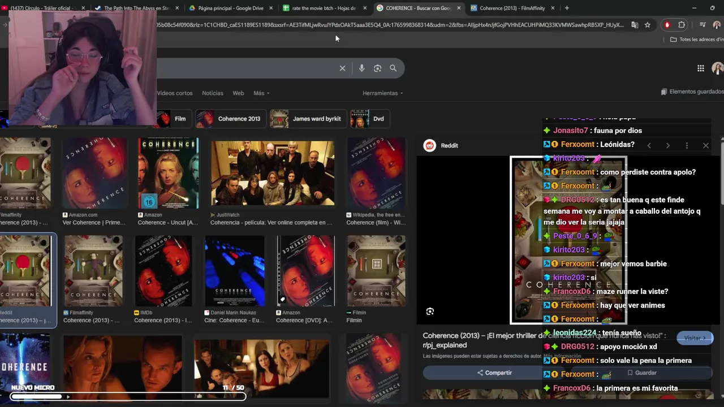Select the Film suggestion chip
724x407 pixels.
(173, 119)
